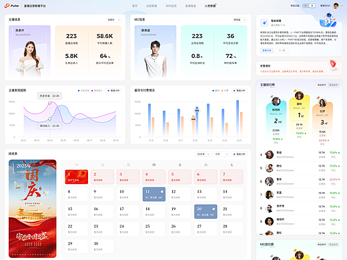This screenshot has width=347, height=260.
Task: Click the avatar of the rank 8 host
Action: (x=270, y=208)
